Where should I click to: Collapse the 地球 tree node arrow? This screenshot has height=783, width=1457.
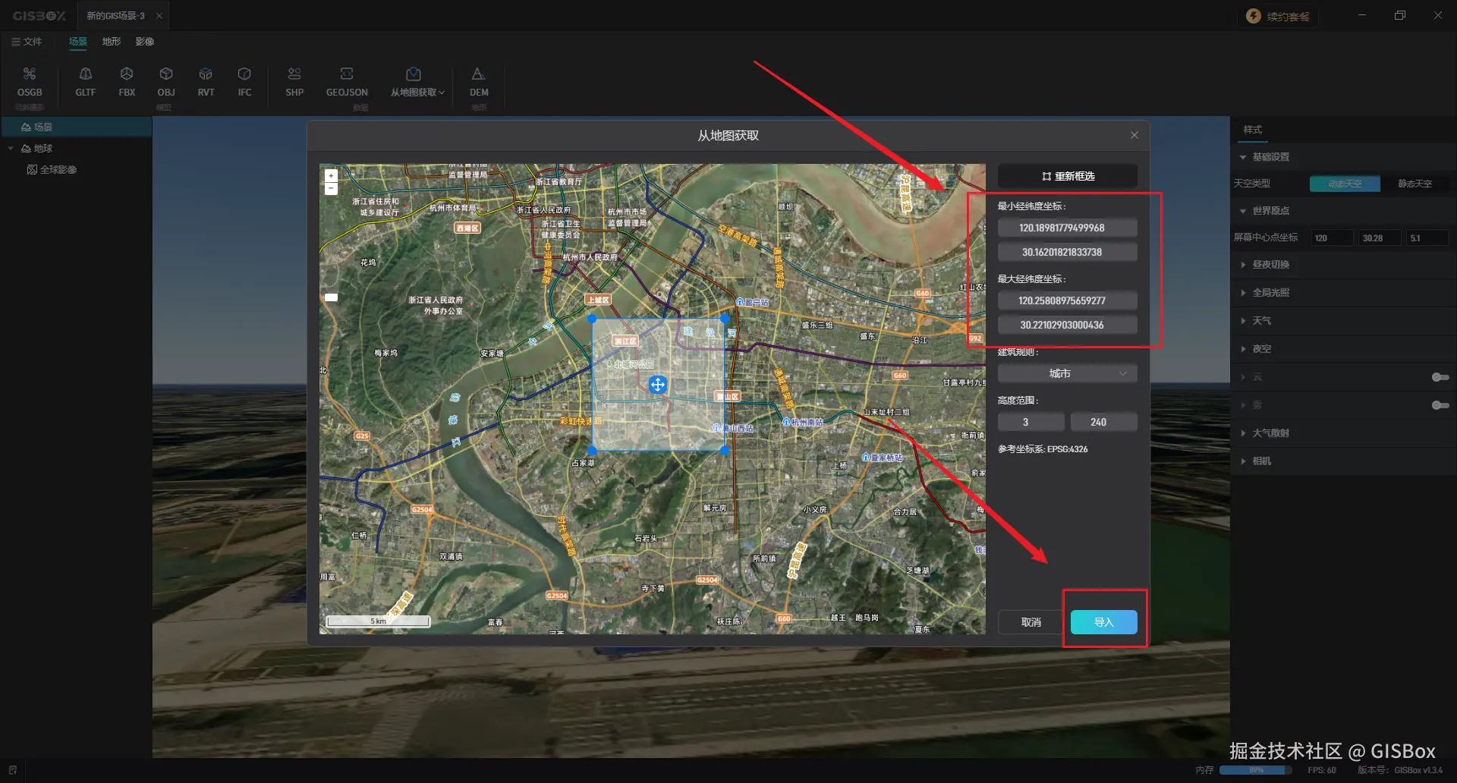pyautogui.click(x=11, y=148)
